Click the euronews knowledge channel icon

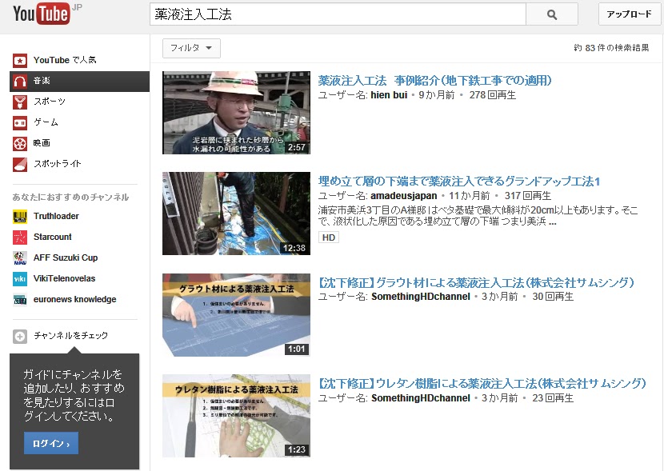tap(20, 300)
